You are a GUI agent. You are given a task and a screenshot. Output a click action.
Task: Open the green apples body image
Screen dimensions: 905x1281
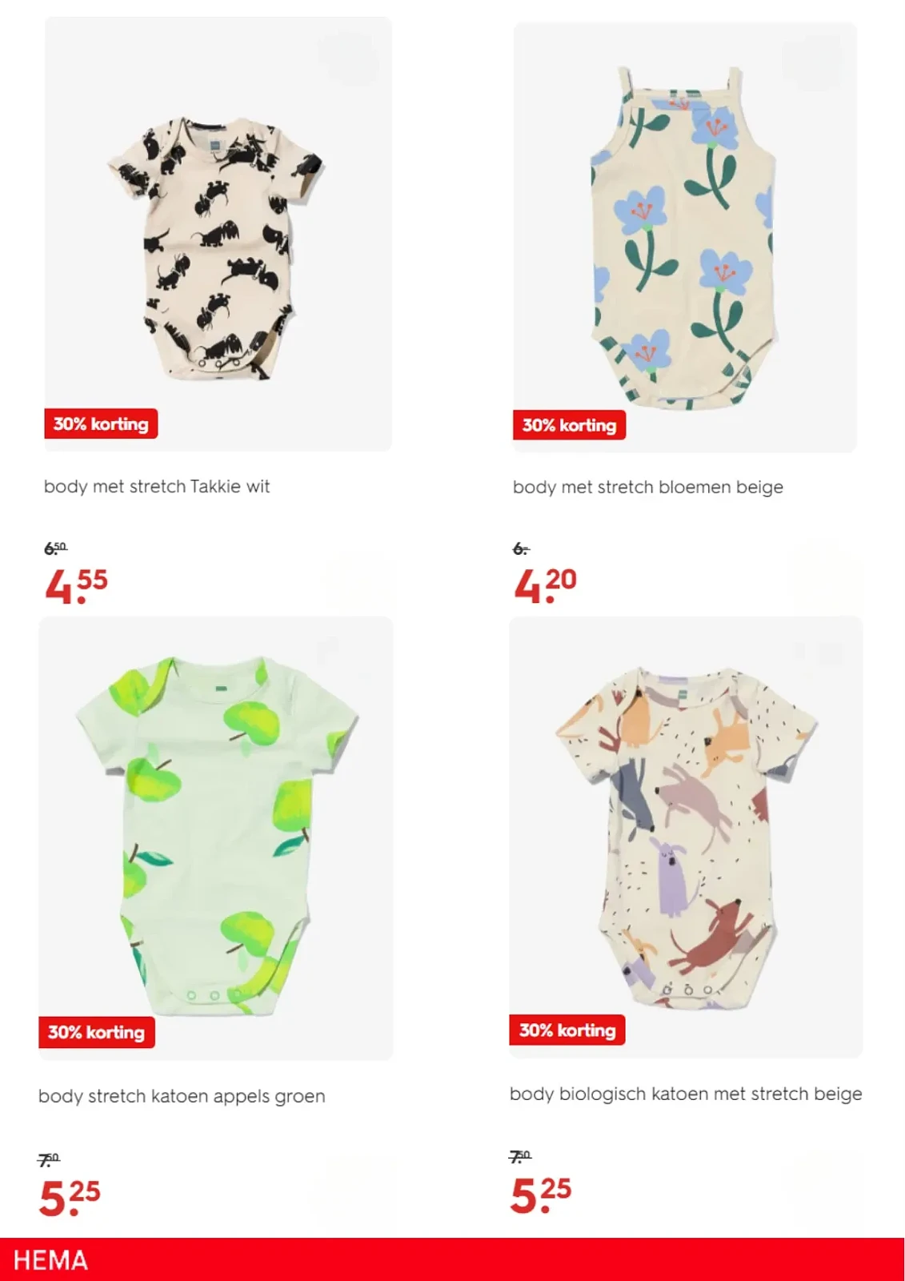click(x=216, y=837)
